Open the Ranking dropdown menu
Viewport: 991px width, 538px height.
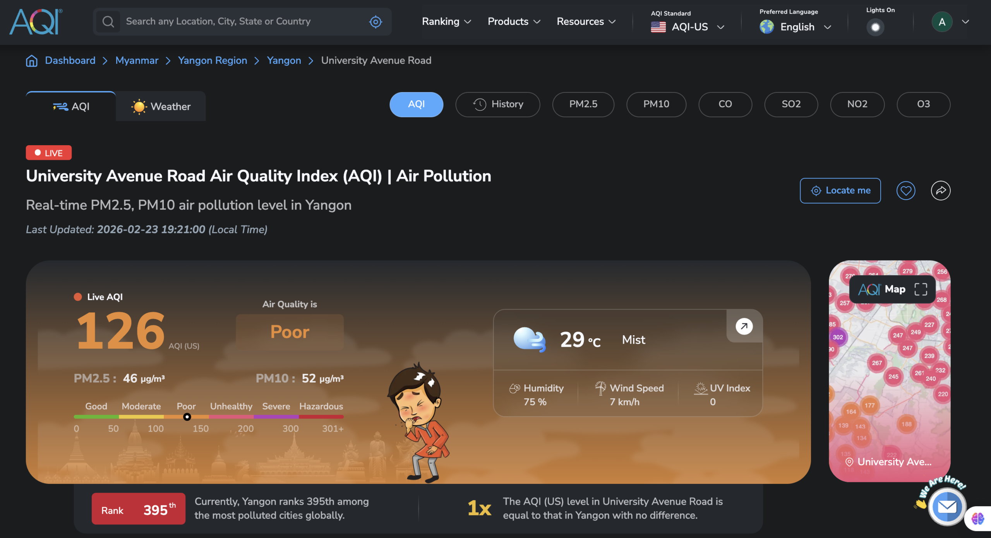coord(446,22)
